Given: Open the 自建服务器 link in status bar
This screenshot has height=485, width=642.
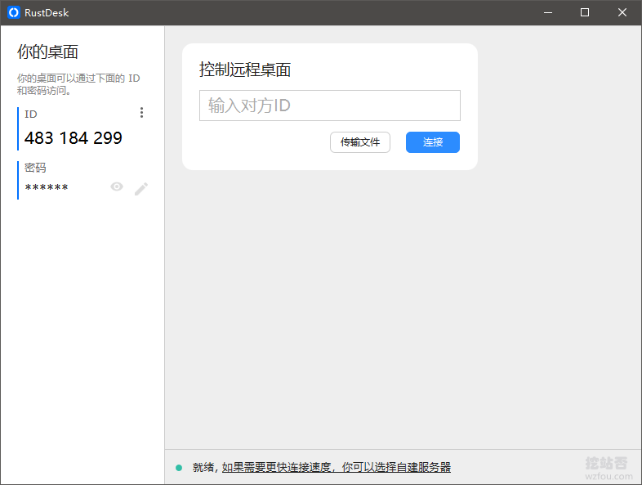Looking at the screenshot, I should point(337,467).
